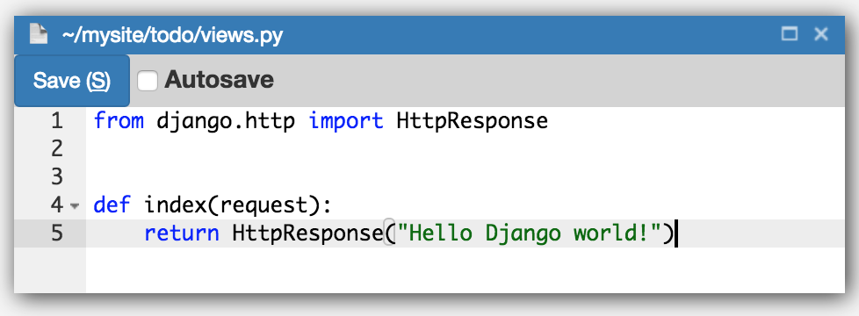Click the 'return' keyword on line 5
859x316 pixels.
coord(181,233)
